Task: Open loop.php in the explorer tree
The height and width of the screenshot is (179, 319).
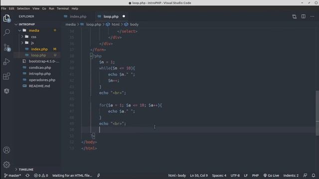Action: pos(38,55)
